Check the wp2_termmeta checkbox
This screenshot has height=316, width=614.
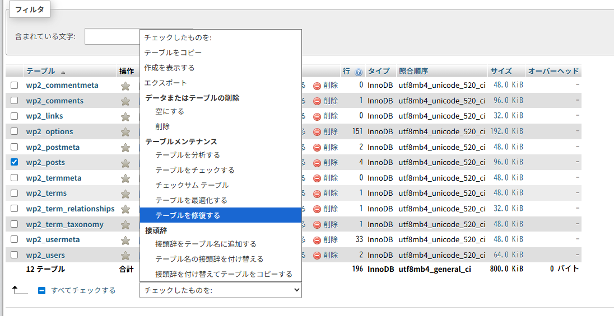click(x=15, y=177)
